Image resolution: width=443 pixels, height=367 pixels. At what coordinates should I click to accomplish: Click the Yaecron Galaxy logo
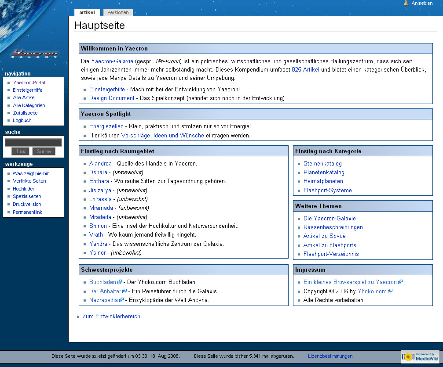click(34, 54)
